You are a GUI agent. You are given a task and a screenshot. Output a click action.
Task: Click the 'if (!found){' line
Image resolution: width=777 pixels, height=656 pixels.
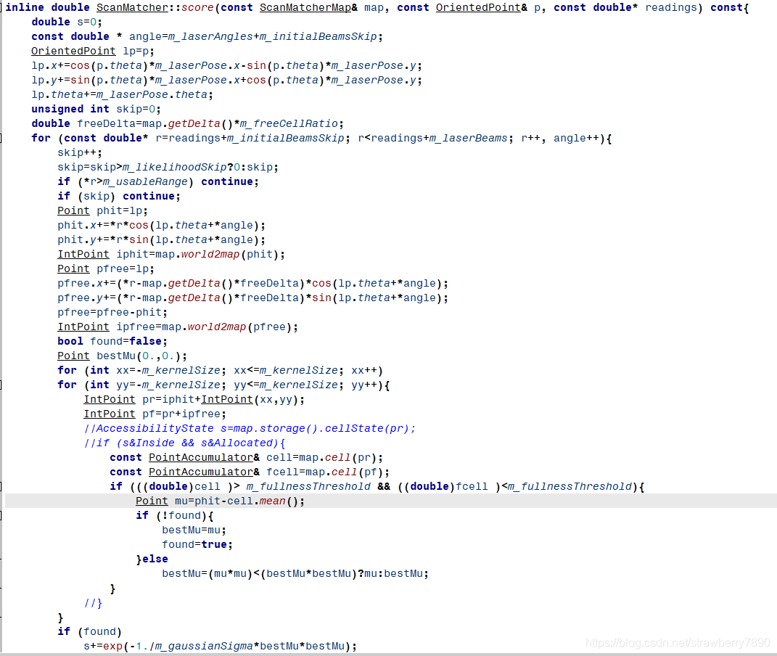[x=175, y=515]
